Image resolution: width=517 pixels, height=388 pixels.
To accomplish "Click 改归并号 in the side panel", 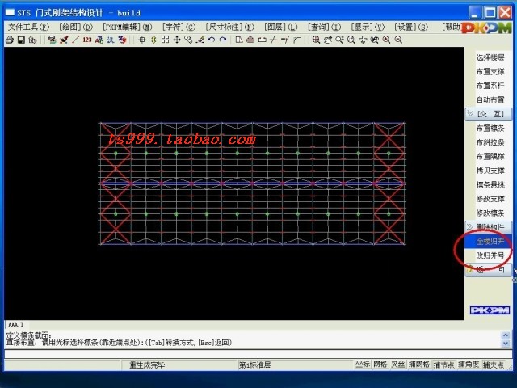I will tap(490, 255).
